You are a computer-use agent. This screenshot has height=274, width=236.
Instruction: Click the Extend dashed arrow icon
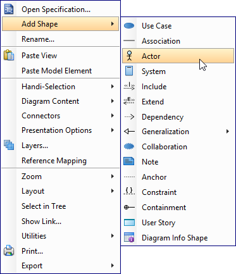click(x=129, y=101)
